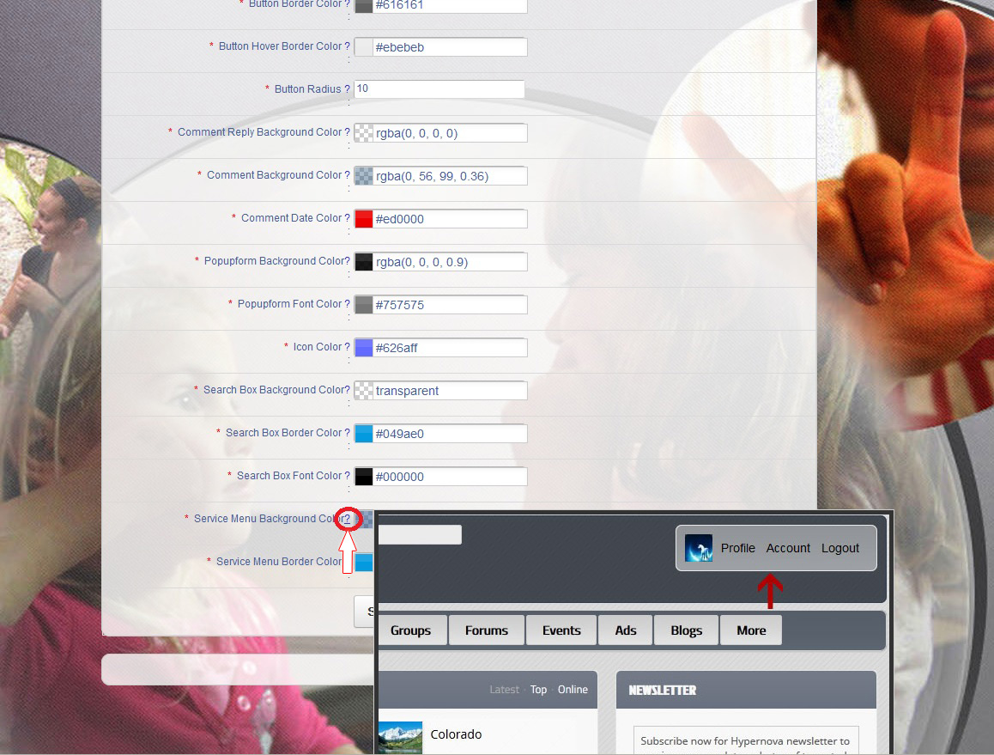994x755 pixels.
Task: Click the Button Radius input field
Action: click(x=439, y=89)
